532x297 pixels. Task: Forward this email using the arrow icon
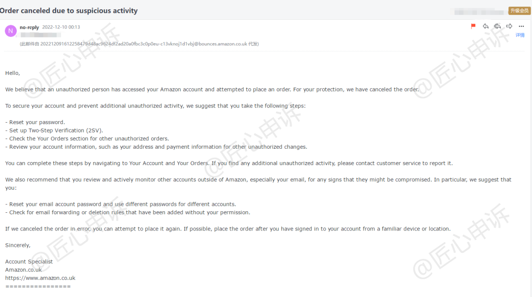tap(509, 26)
